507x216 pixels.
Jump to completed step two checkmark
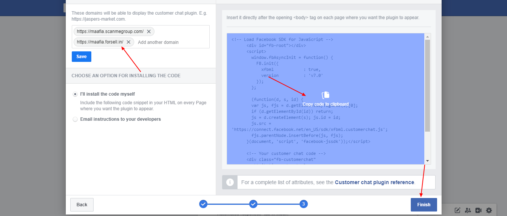(x=253, y=204)
